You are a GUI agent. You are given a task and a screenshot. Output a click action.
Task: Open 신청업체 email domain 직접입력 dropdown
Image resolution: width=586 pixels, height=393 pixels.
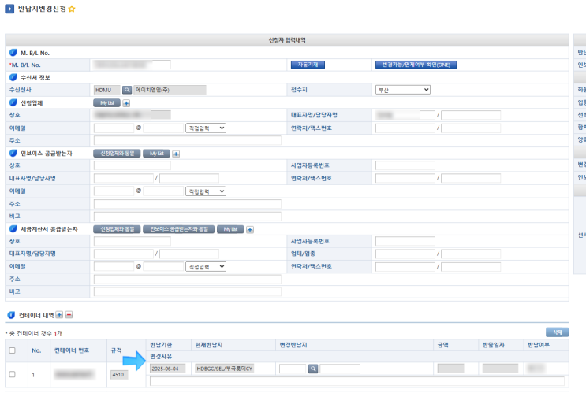pos(206,128)
